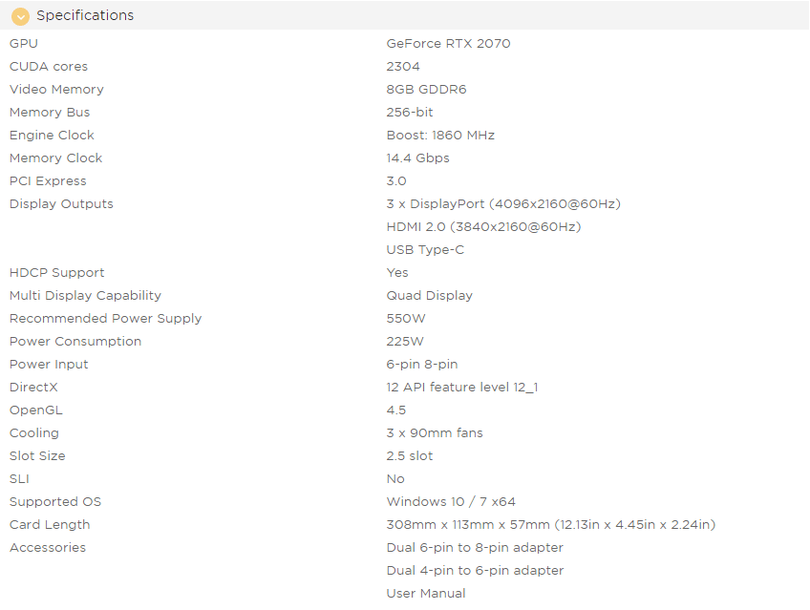Screen dimensions: 810x610
Task: Click the CUDA cores label
Action: 49,67
